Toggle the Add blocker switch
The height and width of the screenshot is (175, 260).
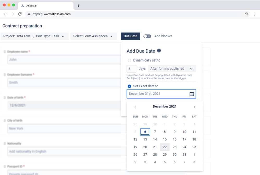(147, 36)
